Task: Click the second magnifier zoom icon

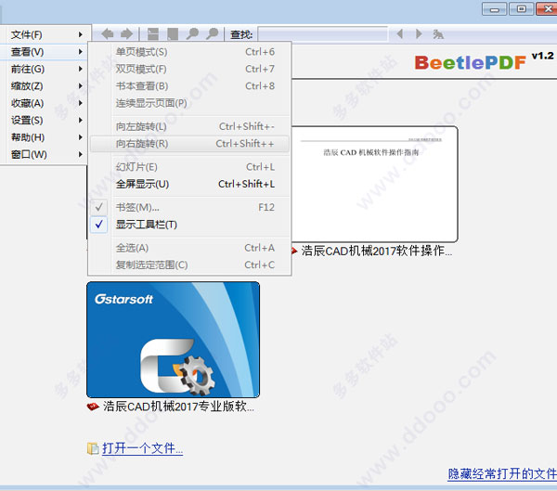Action: pos(212,34)
